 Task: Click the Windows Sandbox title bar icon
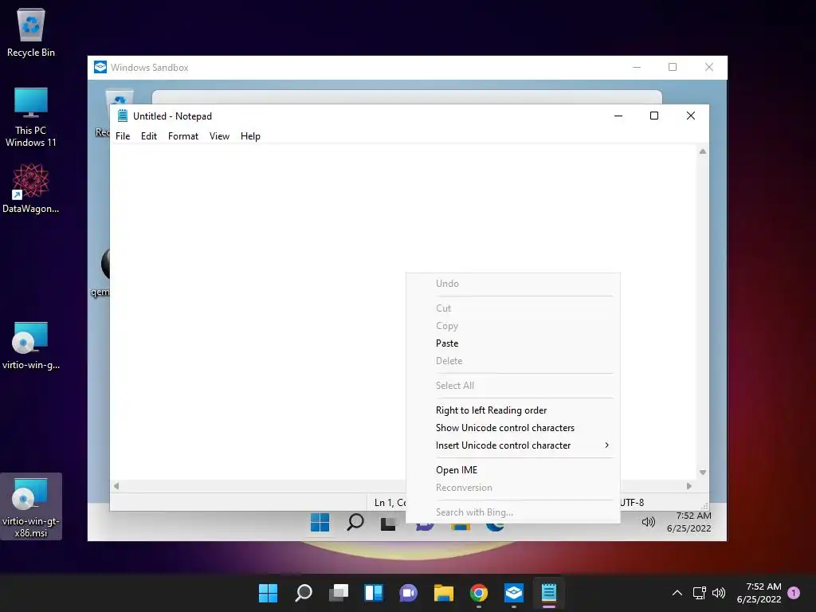coord(100,67)
